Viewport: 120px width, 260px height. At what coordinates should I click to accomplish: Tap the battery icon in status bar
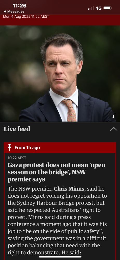coord(108,8)
